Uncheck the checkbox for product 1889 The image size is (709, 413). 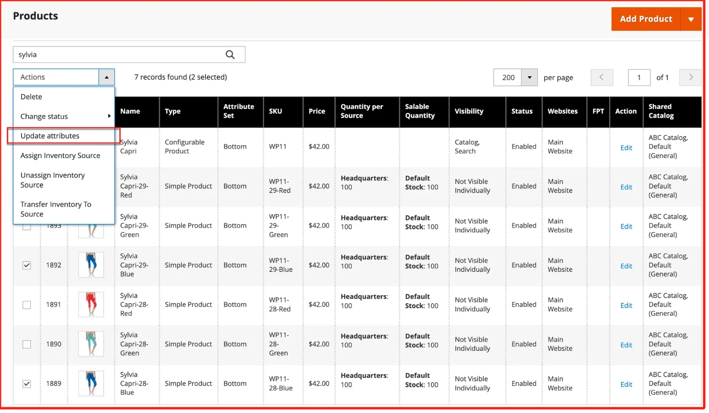pyautogui.click(x=27, y=384)
